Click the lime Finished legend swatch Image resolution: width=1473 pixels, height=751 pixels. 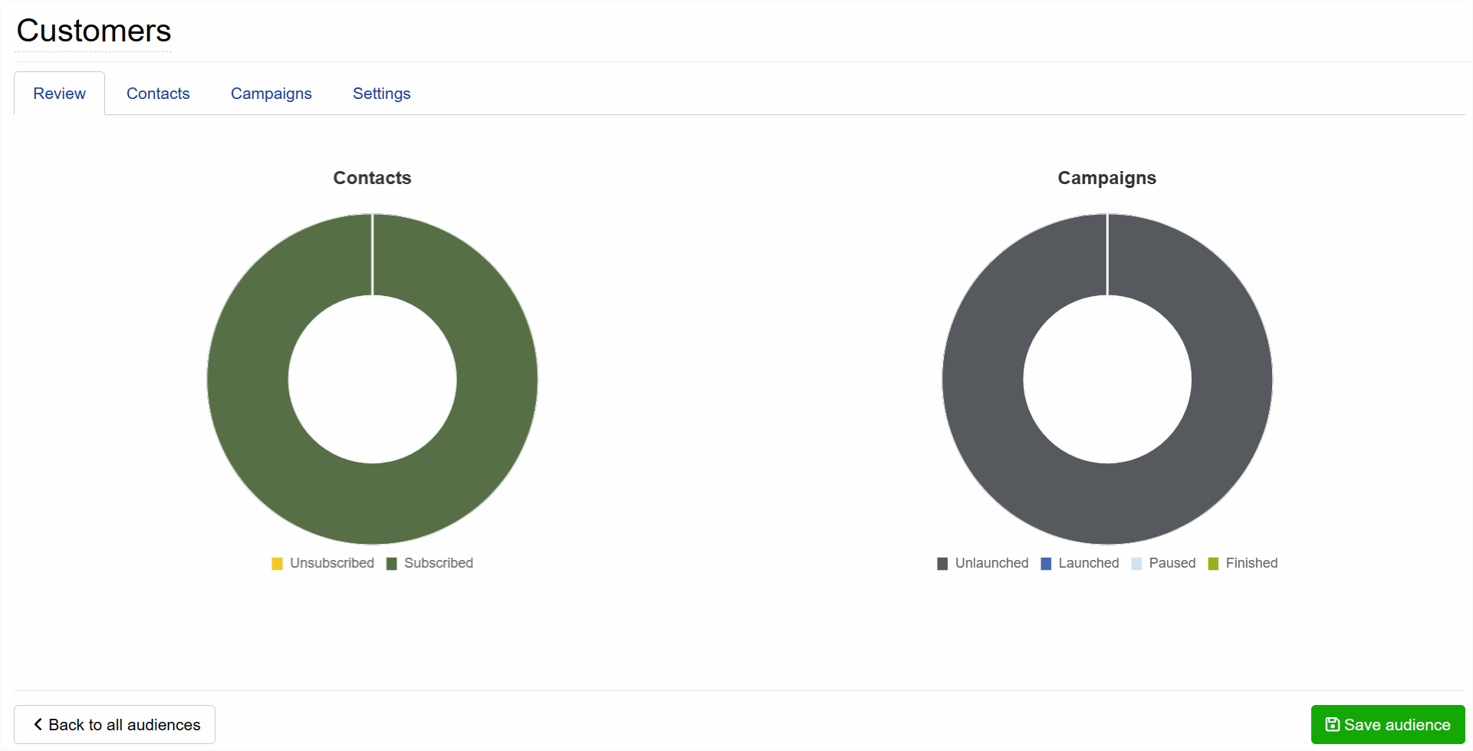click(x=1213, y=564)
